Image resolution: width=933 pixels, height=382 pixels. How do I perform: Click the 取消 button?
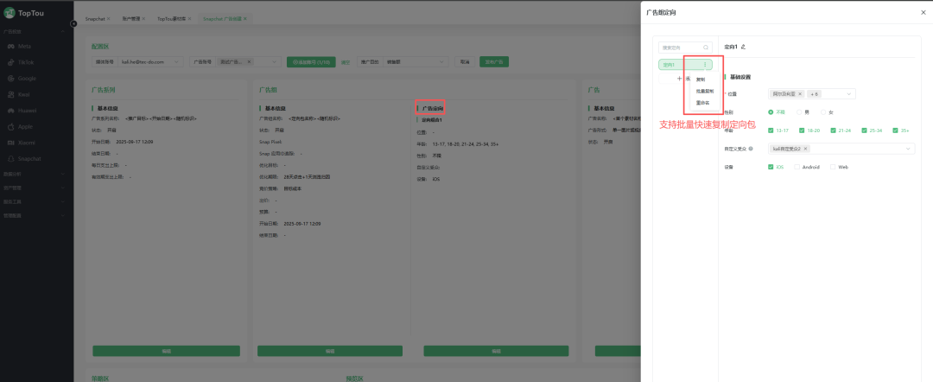pyautogui.click(x=464, y=61)
